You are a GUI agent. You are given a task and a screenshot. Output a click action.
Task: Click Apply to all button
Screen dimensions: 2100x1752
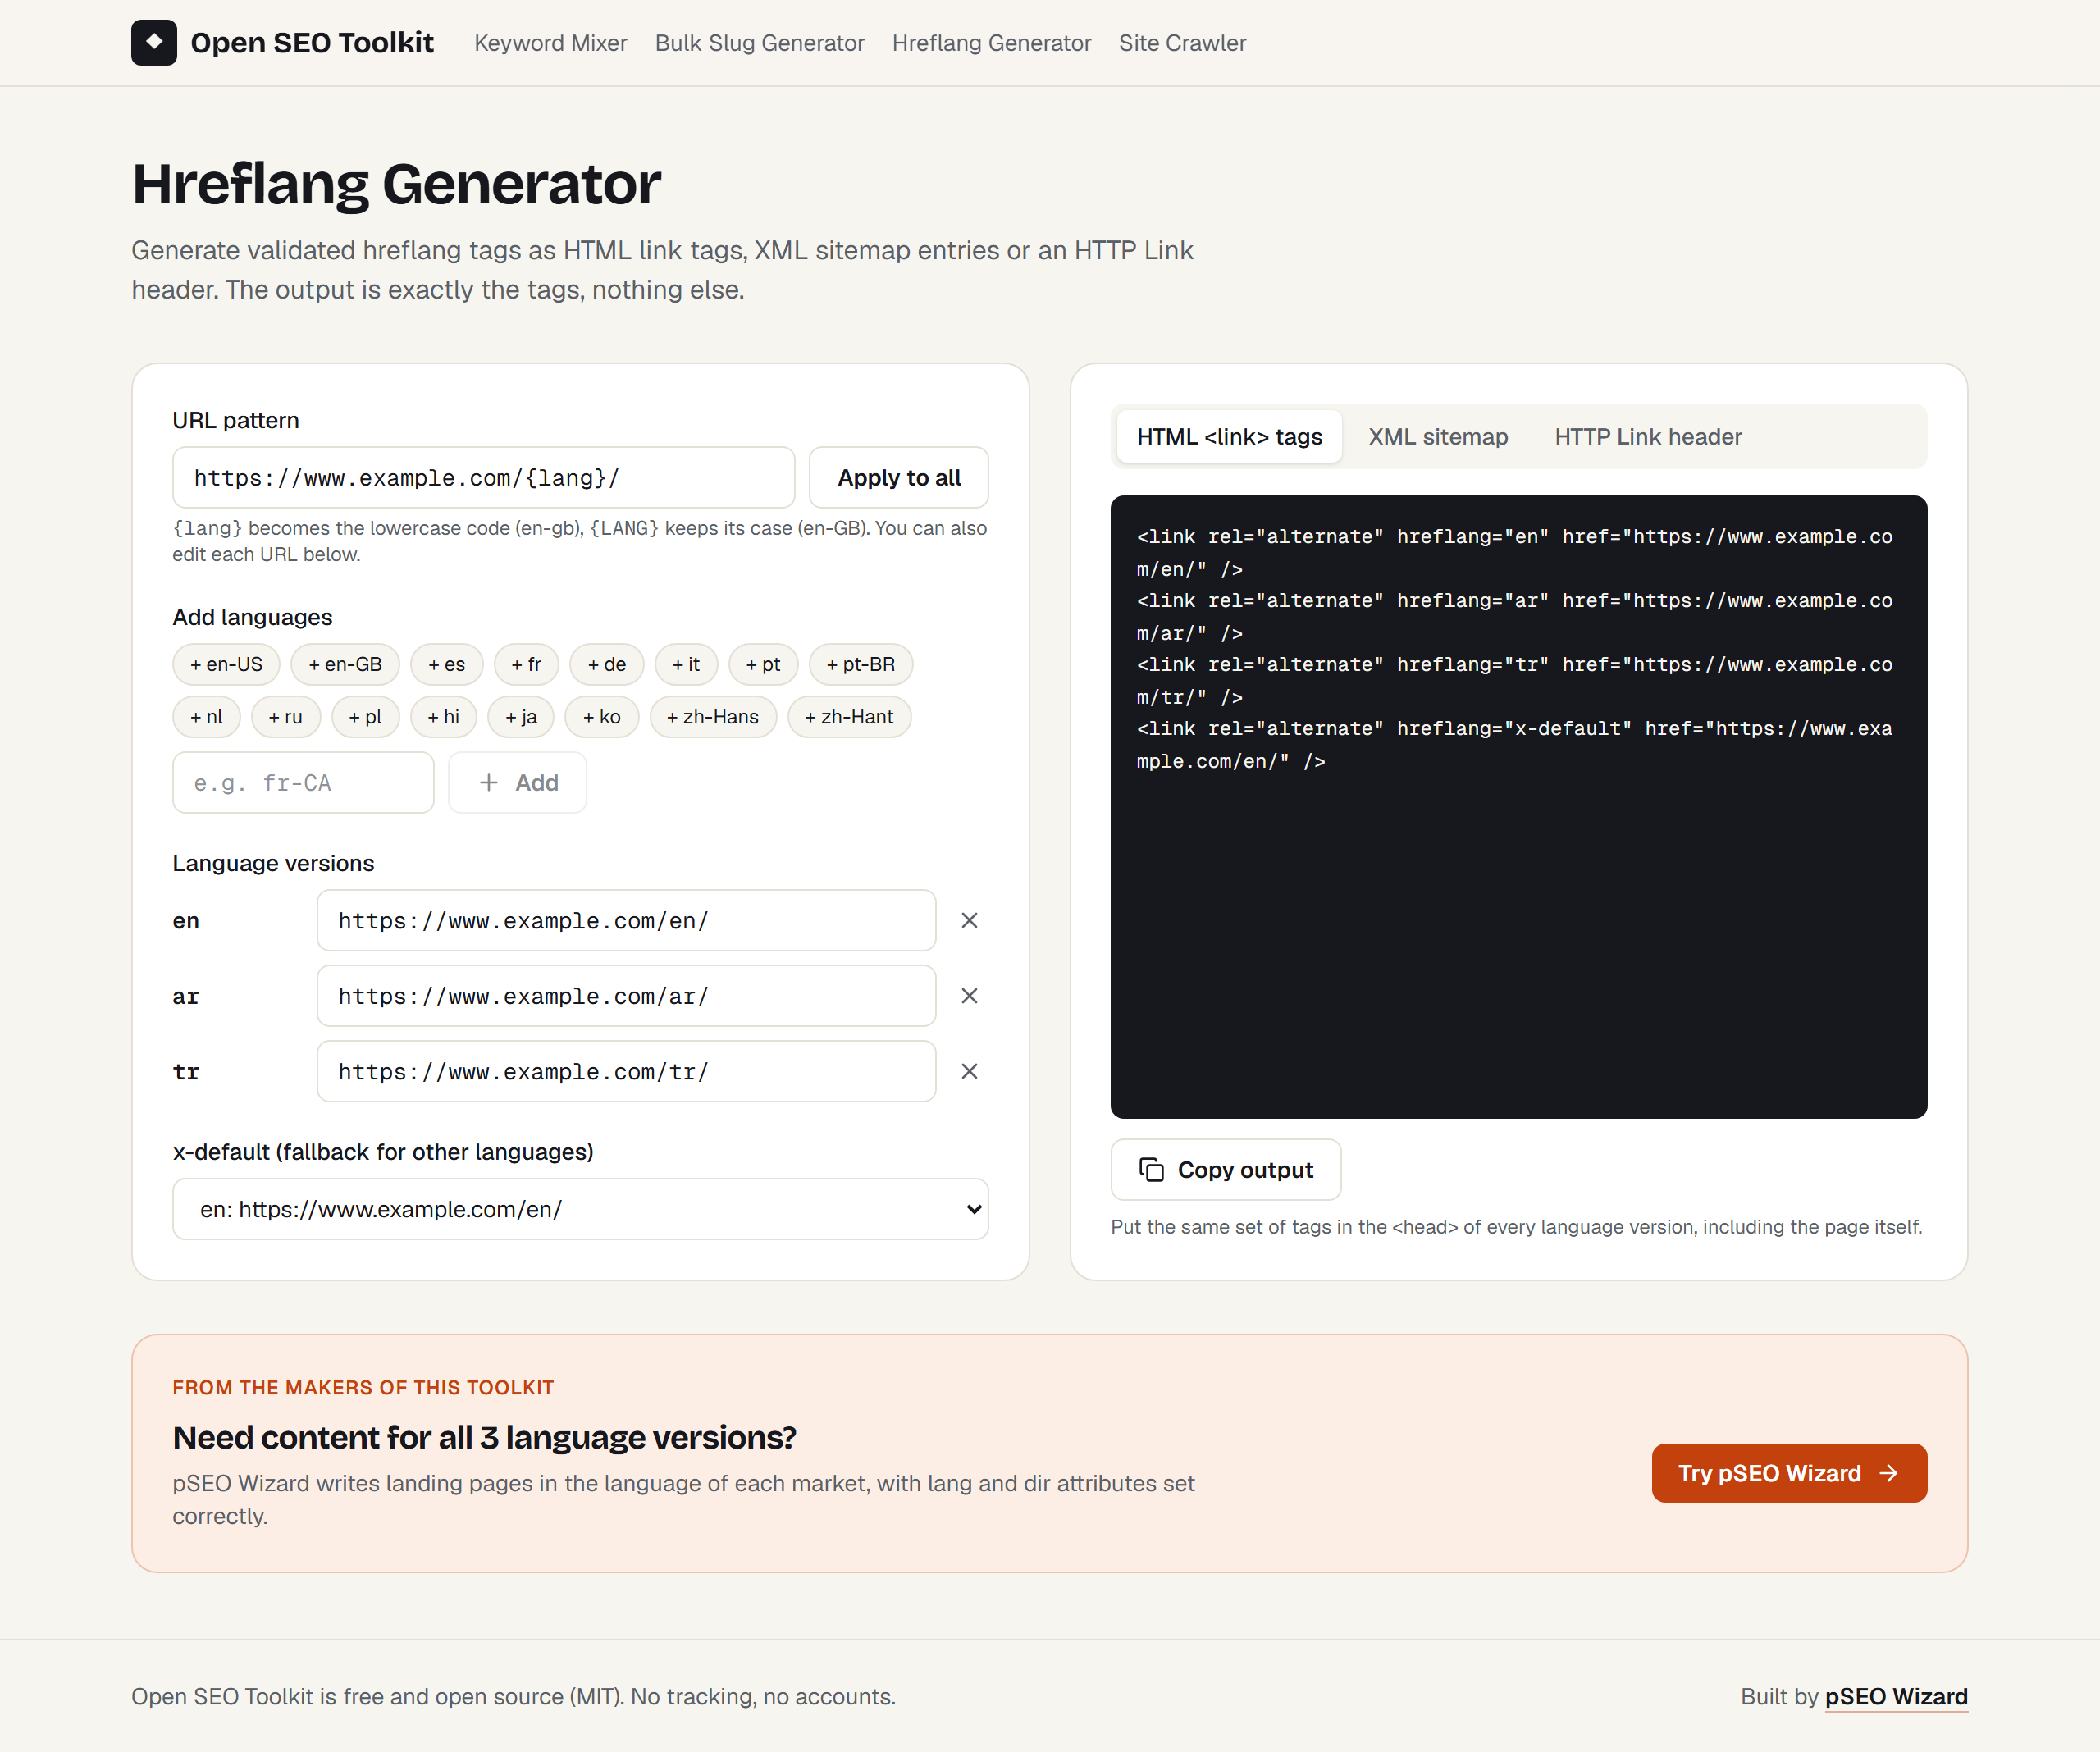coord(898,478)
